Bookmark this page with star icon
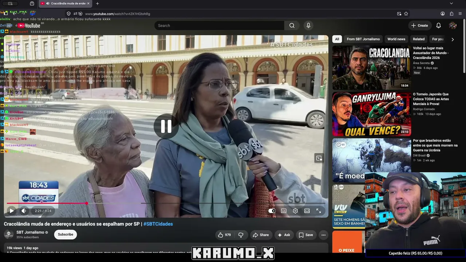This screenshot has height=262, width=466. tap(406, 14)
